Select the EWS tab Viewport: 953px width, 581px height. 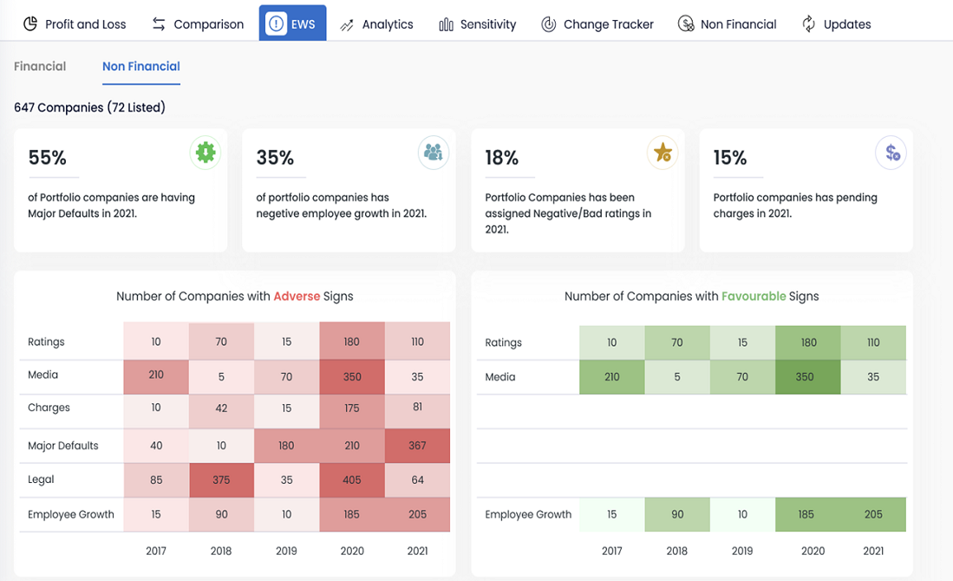tap(292, 24)
